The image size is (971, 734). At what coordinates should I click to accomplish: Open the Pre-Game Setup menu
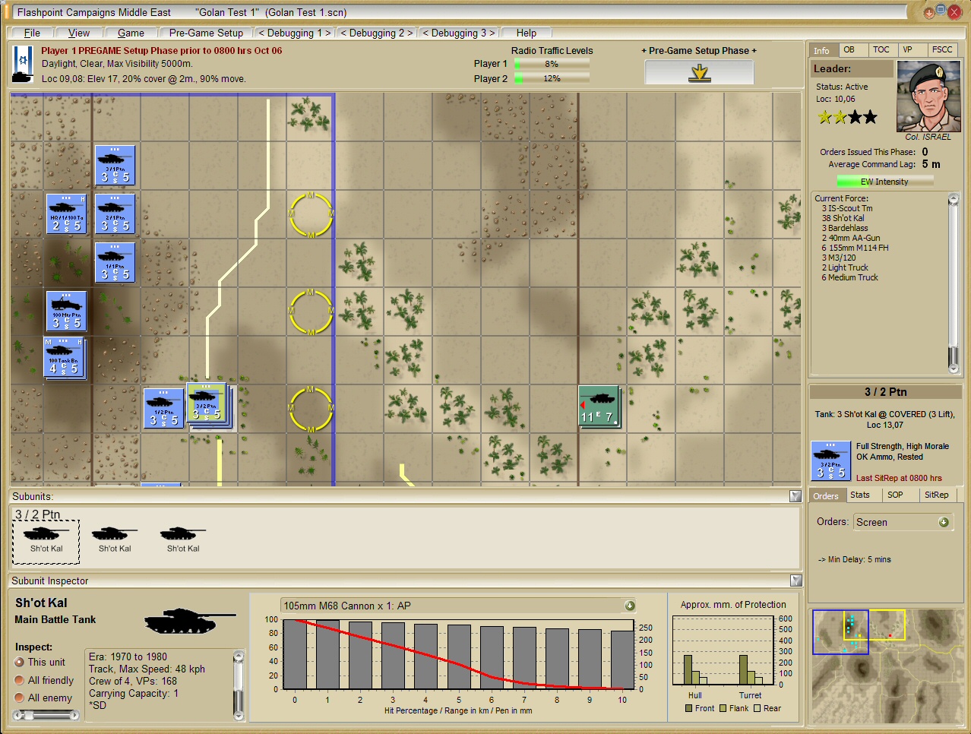(x=206, y=33)
